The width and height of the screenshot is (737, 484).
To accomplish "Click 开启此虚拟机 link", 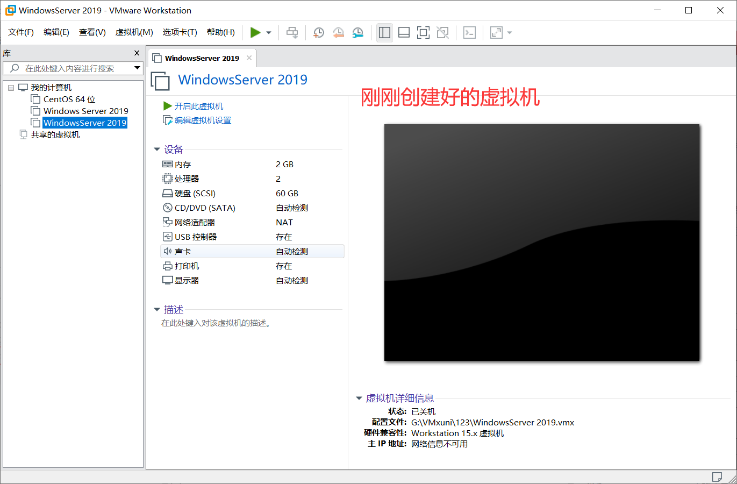I will tap(199, 106).
